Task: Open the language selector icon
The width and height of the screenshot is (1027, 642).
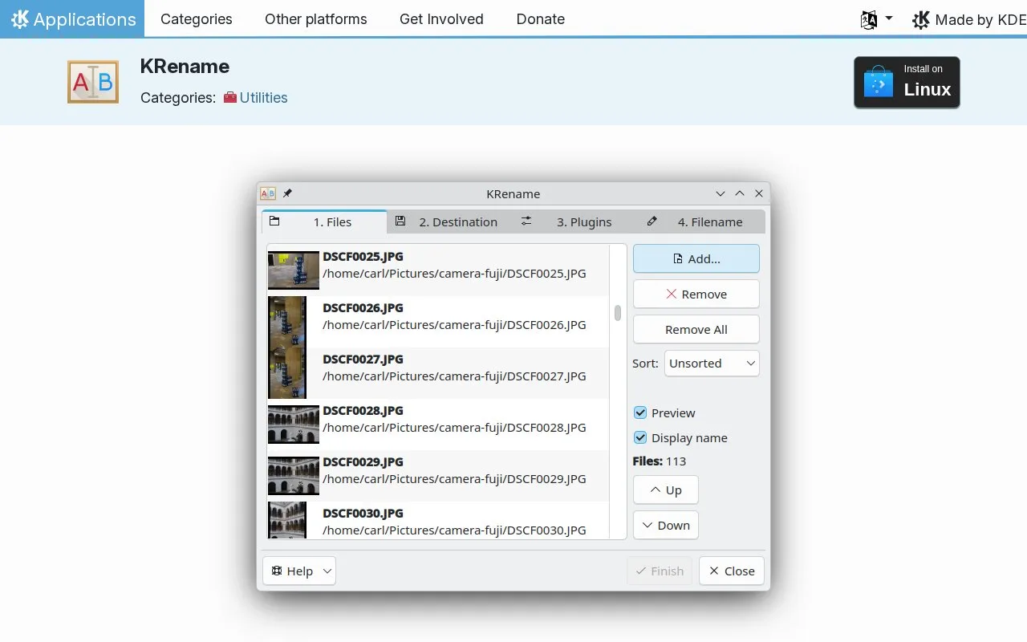Action: 869,20
